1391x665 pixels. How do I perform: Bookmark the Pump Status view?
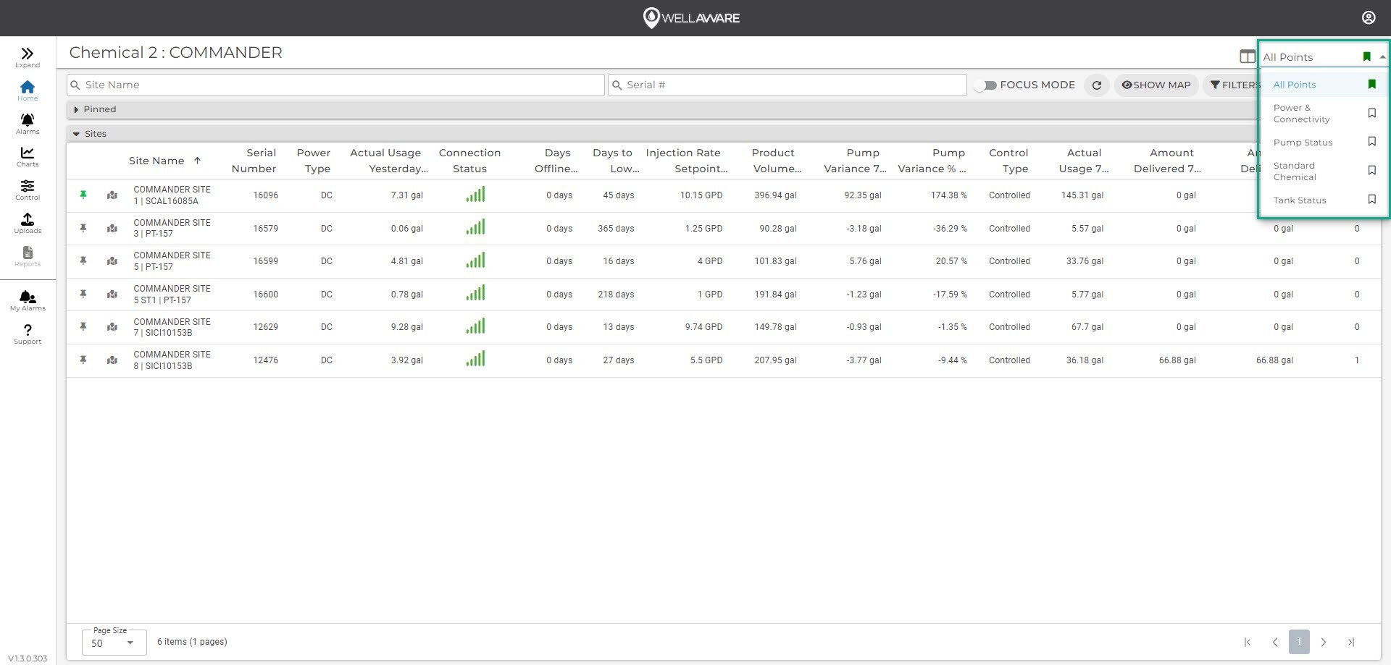click(x=1371, y=142)
